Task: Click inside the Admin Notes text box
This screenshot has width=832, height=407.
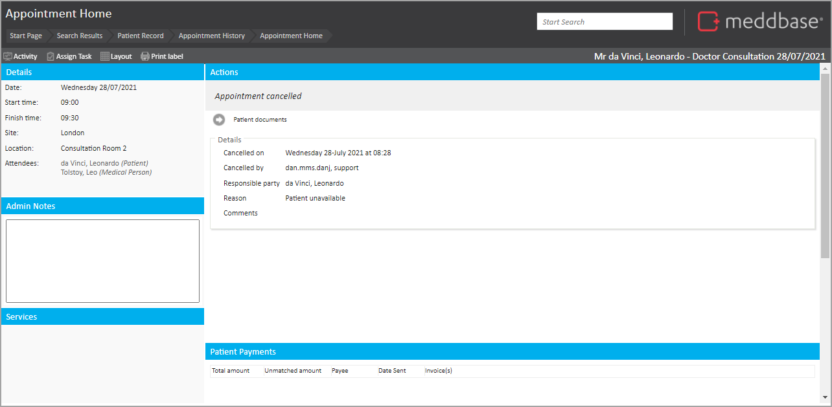Action: click(102, 261)
